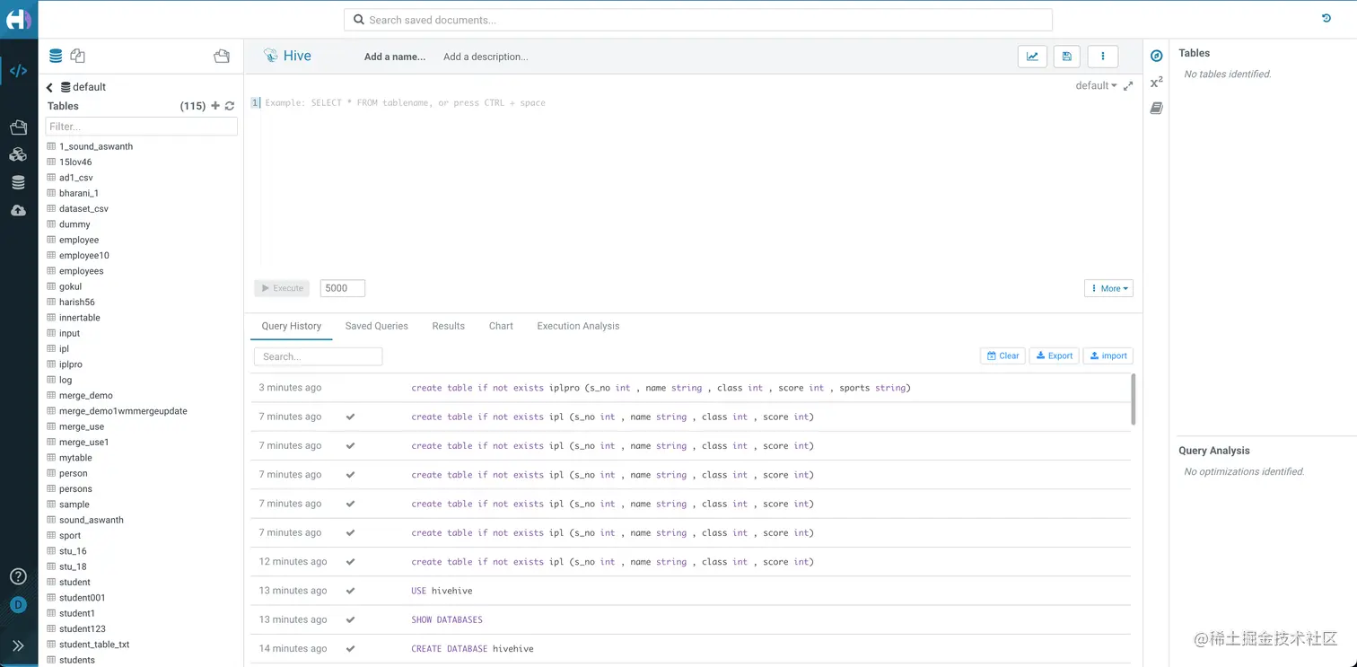This screenshot has height=667, width=1357.
Task: Switch to the Results tab
Action: (x=449, y=326)
